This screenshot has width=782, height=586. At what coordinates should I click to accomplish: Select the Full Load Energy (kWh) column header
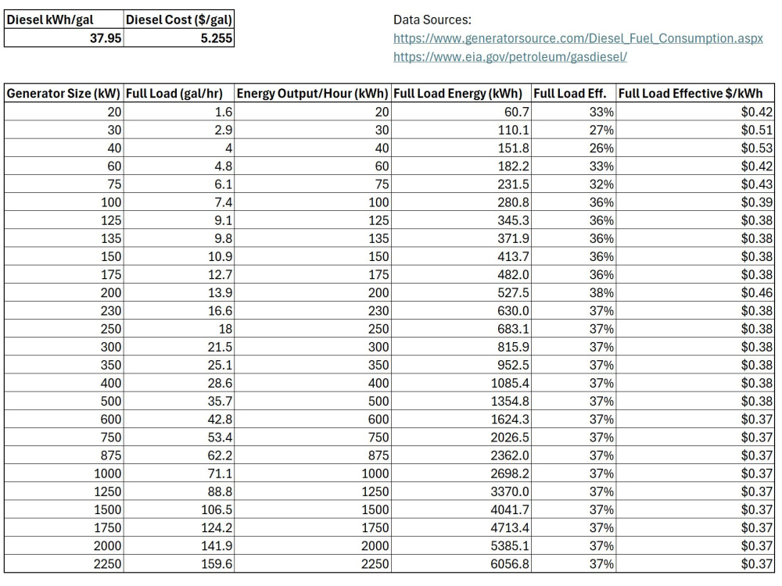pos(461,93)
